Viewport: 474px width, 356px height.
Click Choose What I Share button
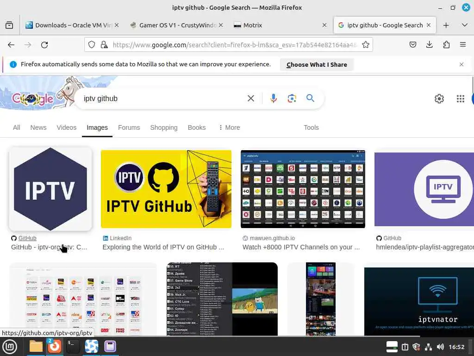pyautogui.click(x=317, y=64)
